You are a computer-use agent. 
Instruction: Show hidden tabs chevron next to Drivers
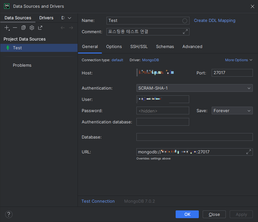tap(69, 18)
